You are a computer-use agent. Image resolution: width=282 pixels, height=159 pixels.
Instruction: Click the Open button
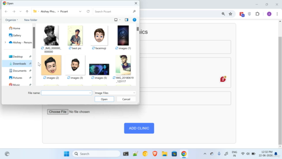point(104,99)
